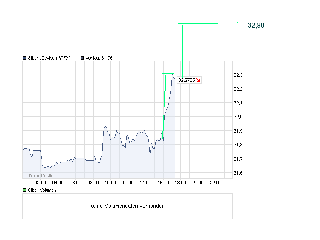Click the 16:00 time axis label
320x240 pixels.
[163, 183]
